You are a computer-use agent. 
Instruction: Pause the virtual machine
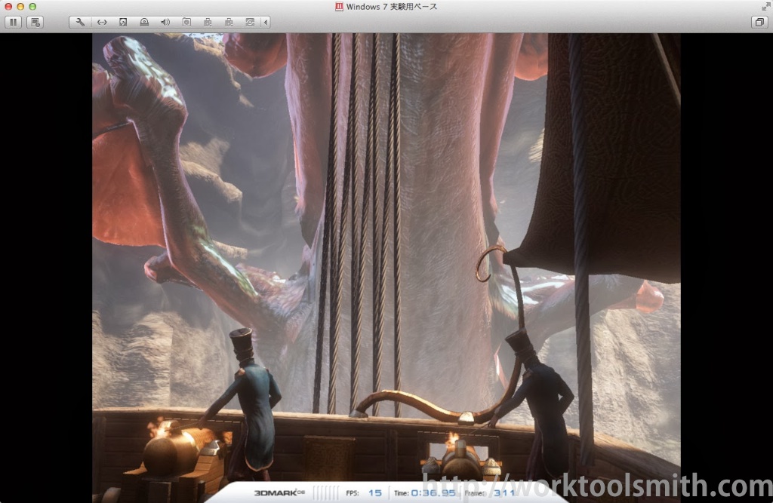(x=14, y=22)
